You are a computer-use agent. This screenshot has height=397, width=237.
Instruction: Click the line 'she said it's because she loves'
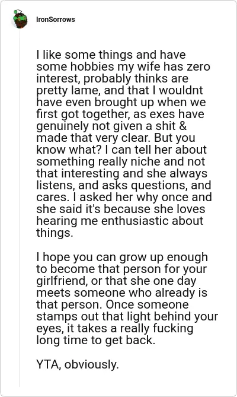click(121, 209)
